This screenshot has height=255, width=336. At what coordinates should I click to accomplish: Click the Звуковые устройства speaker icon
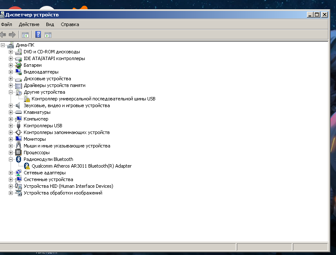(19, 105)
